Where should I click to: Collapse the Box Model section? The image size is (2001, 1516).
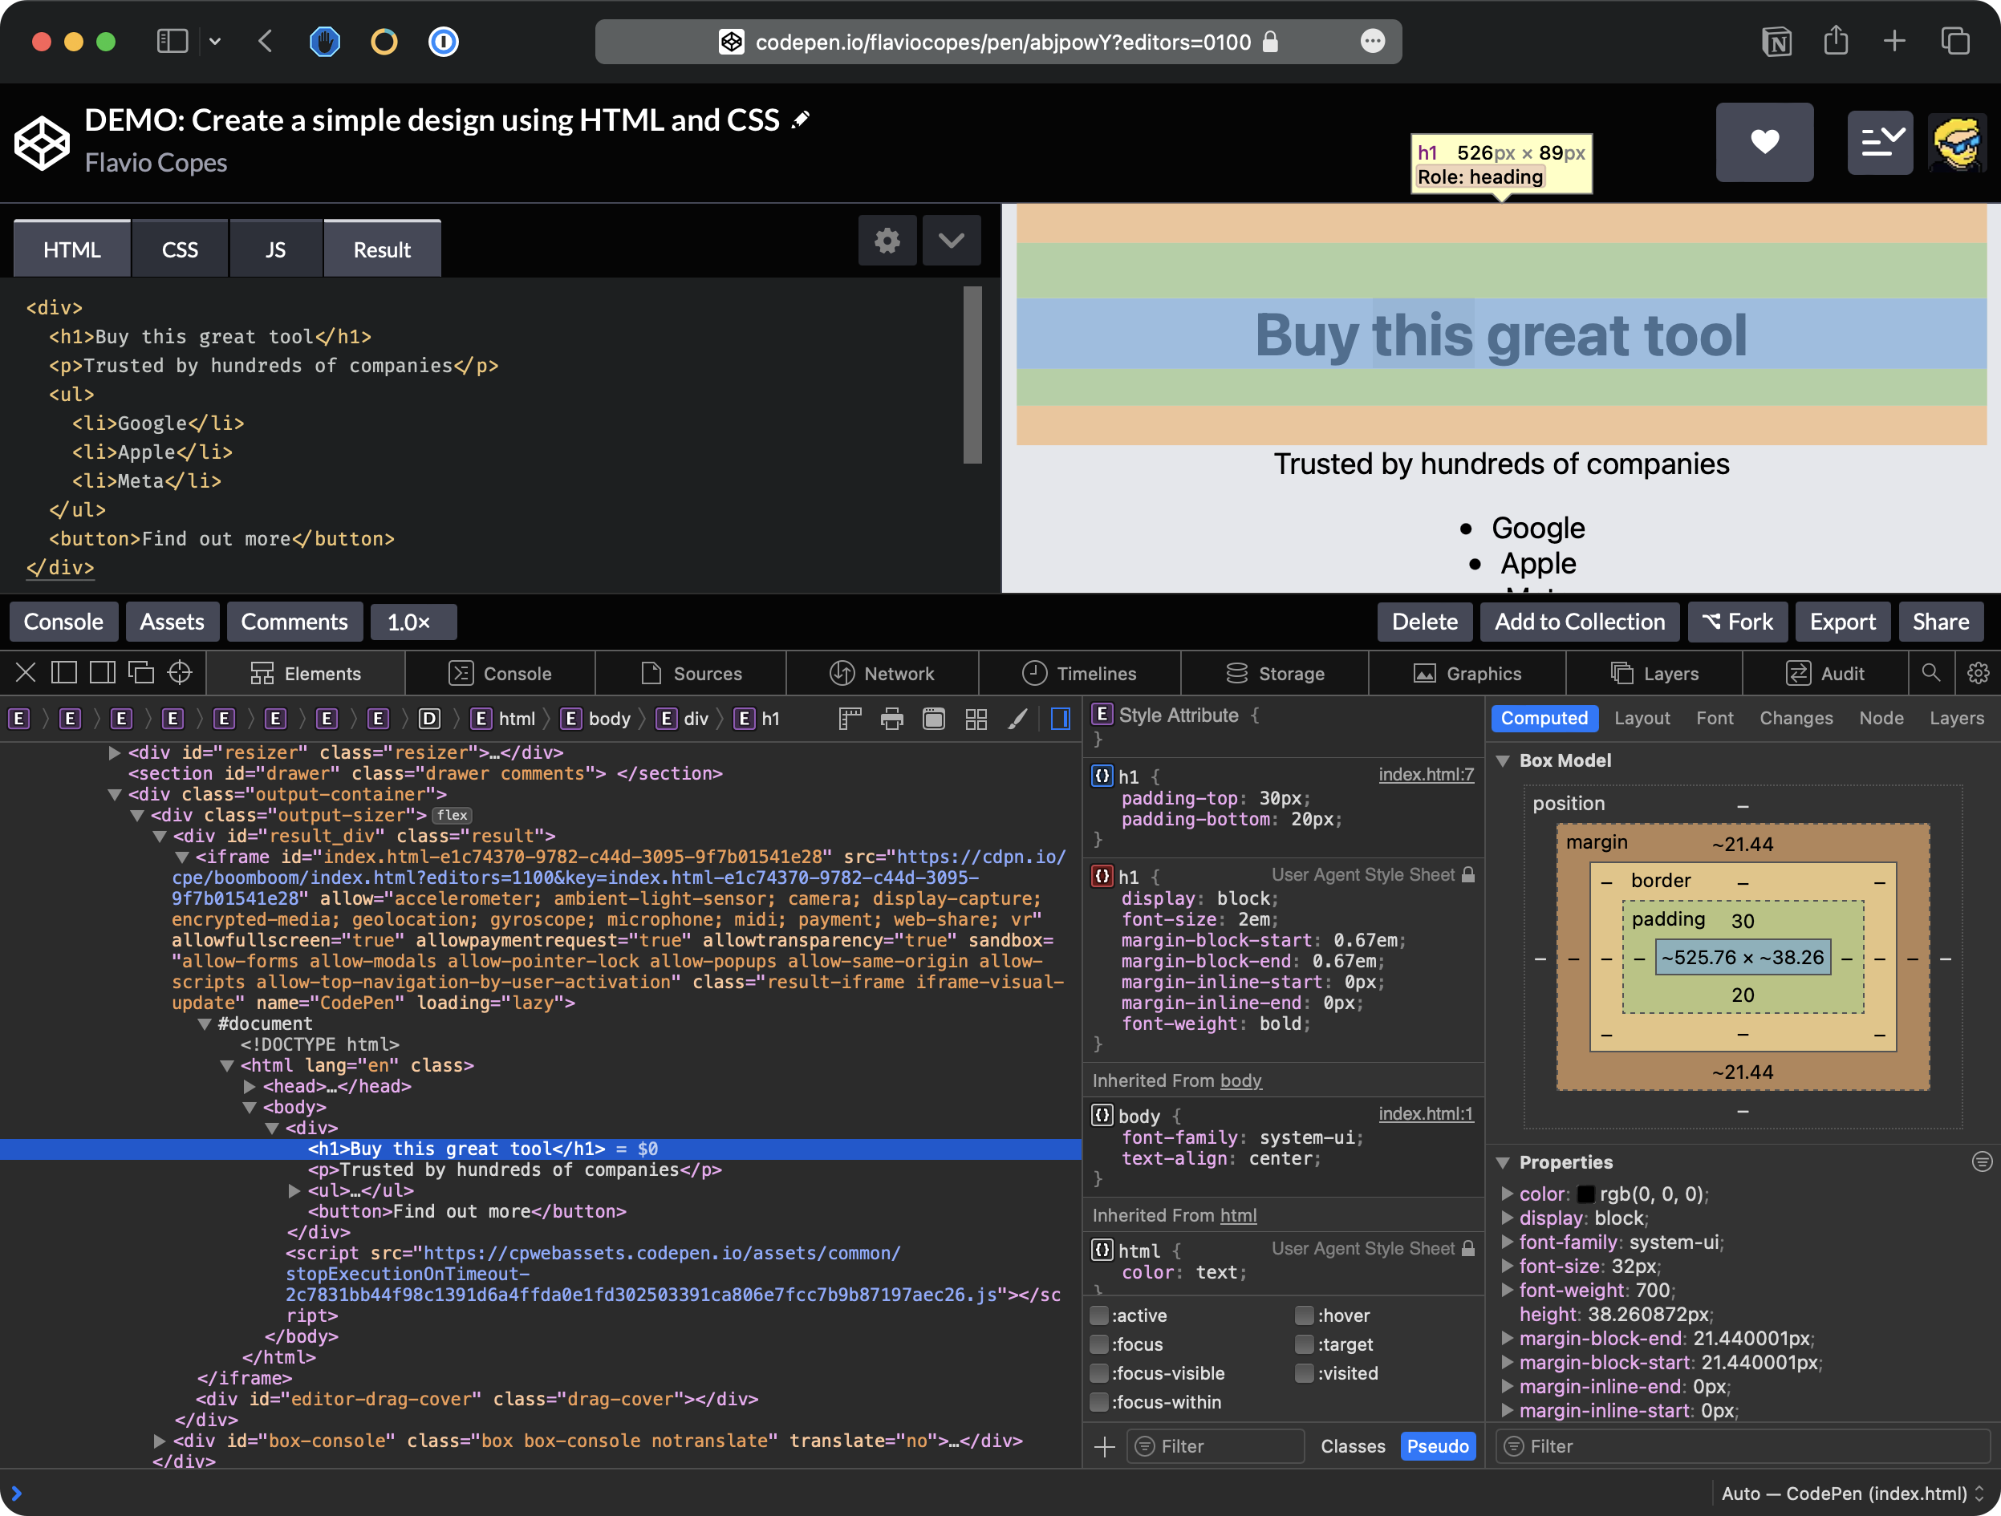1503,760
